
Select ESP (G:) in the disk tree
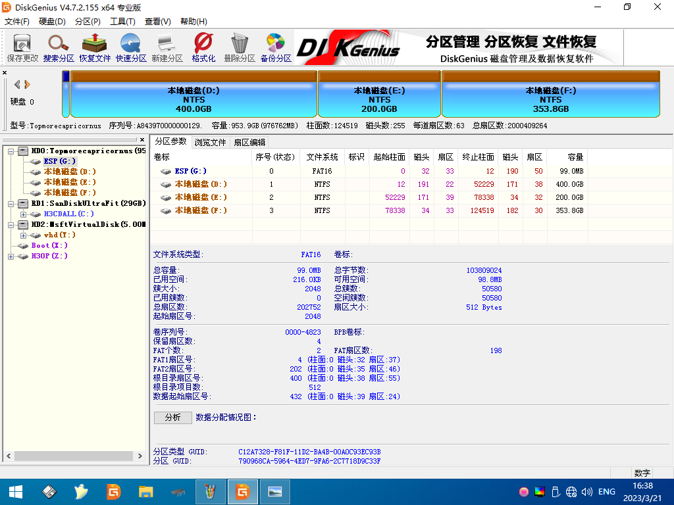click(x=59, y=161)
